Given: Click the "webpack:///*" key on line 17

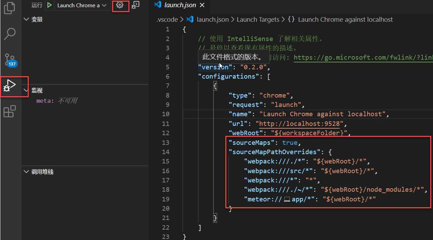Looking at the screenshot, I should tap(271, 180).
